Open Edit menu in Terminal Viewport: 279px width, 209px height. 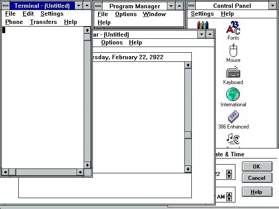click(28, 13)
